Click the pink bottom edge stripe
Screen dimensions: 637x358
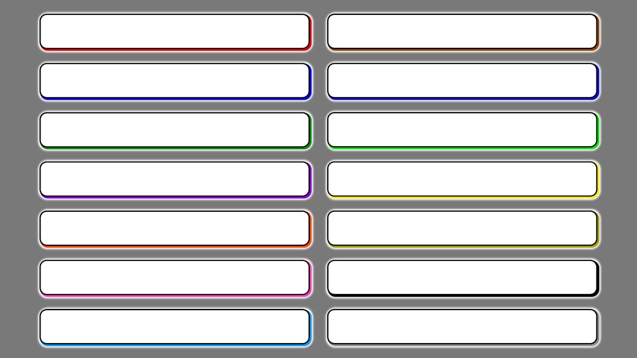coord(175,296)
